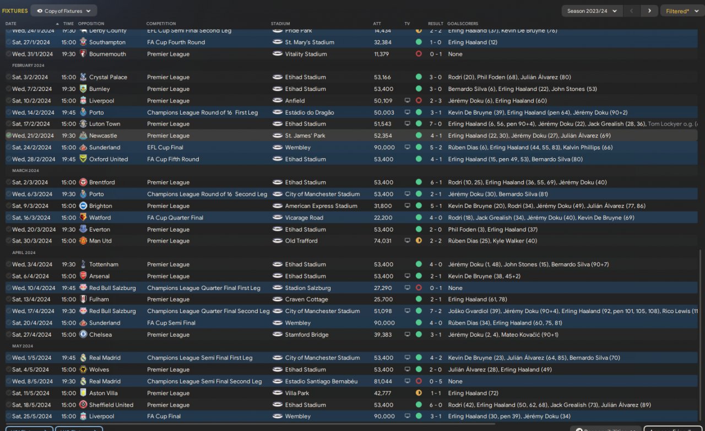705x431 pixels.
Task: Click the vertical scrollbar of the fixtures list
Action: coord(701,336)
